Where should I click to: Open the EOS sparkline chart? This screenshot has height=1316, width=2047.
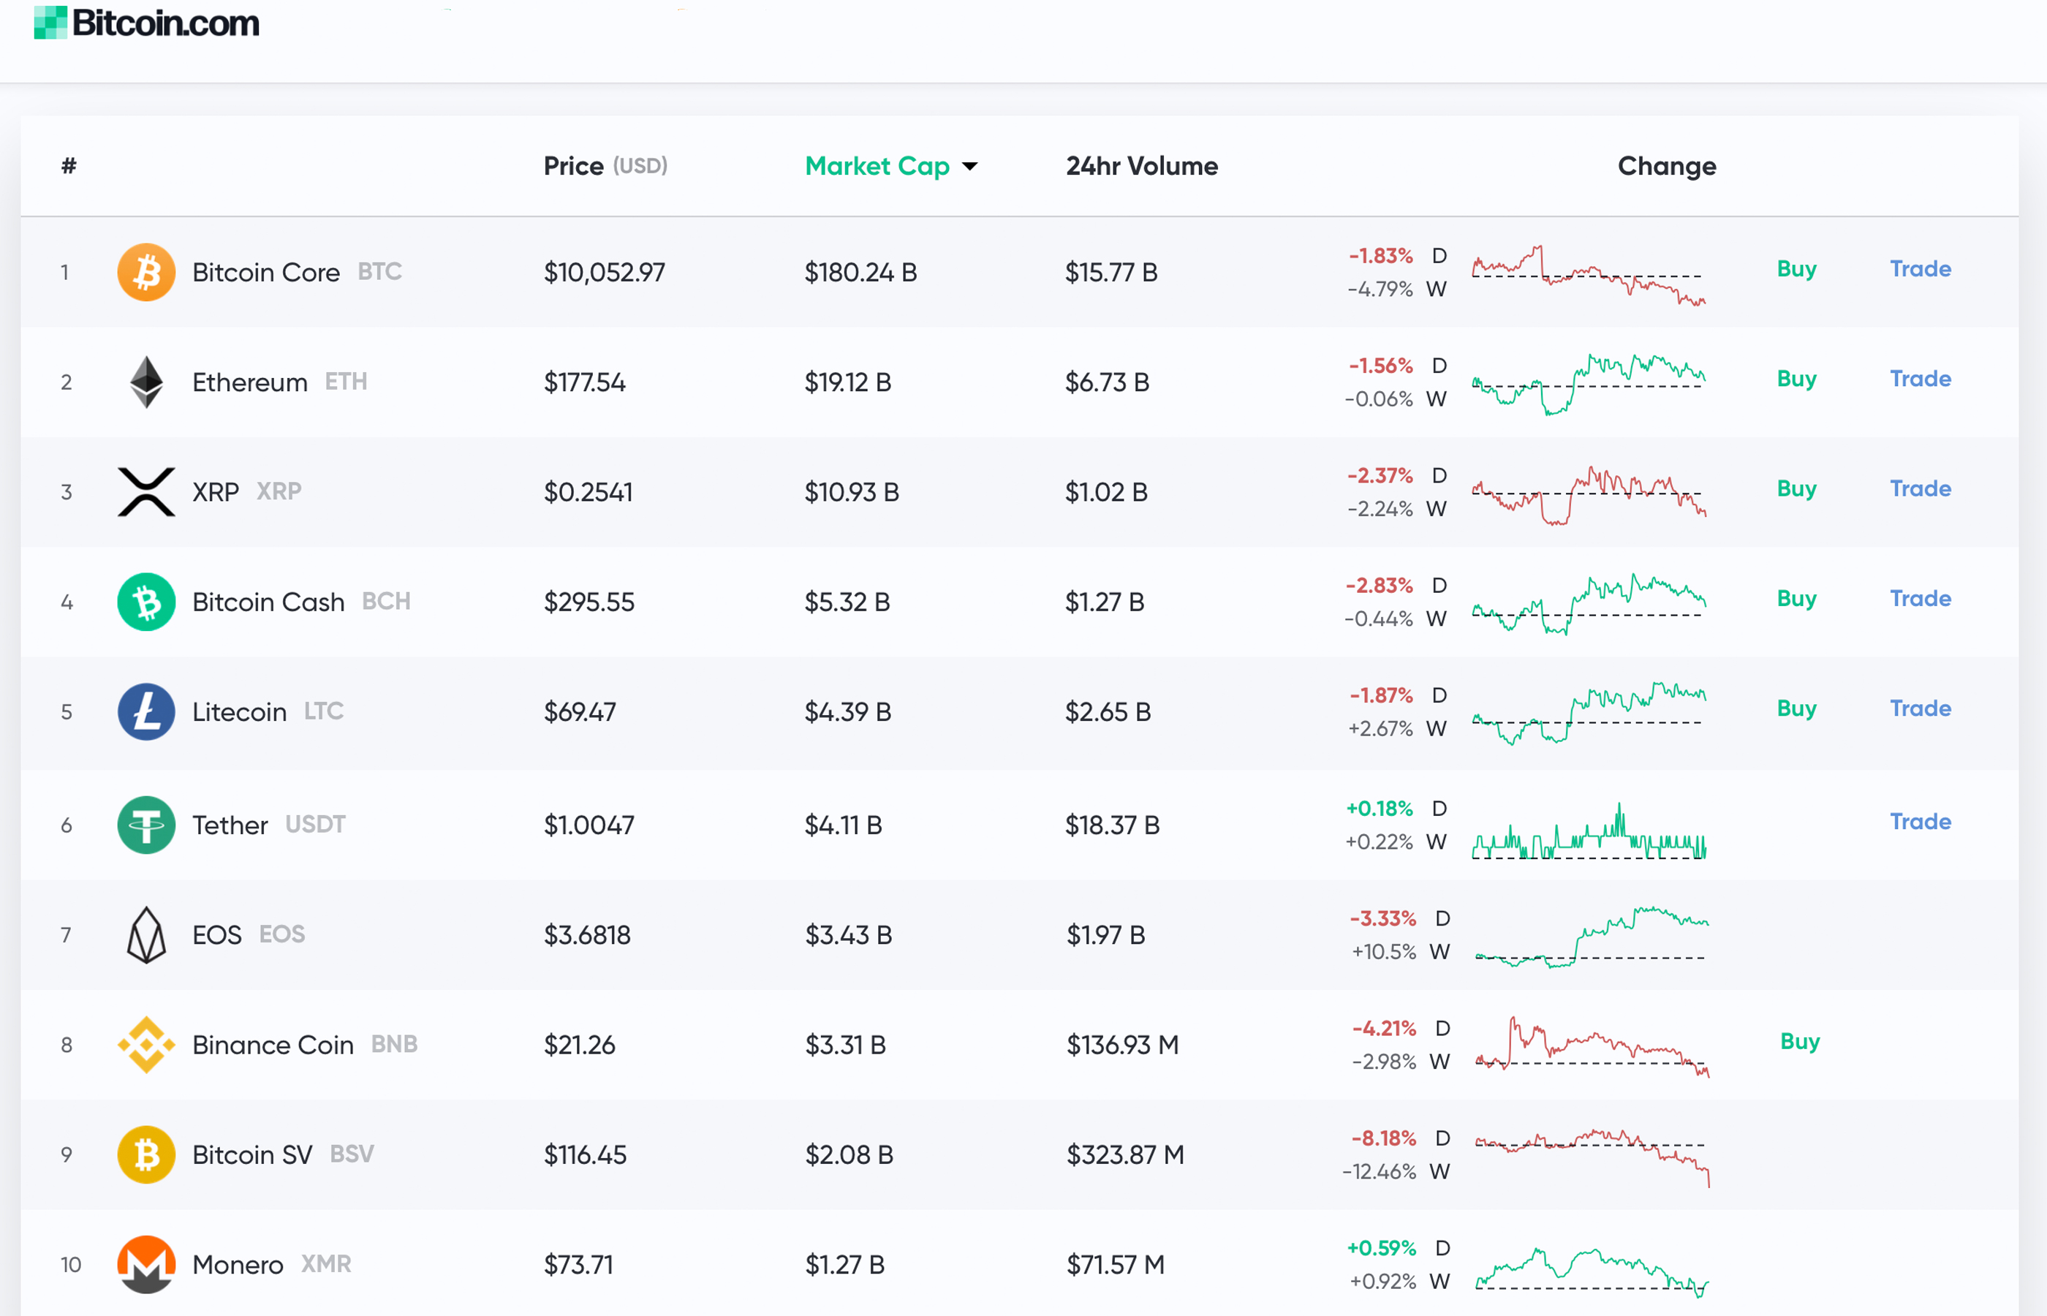click(1592, 937)
